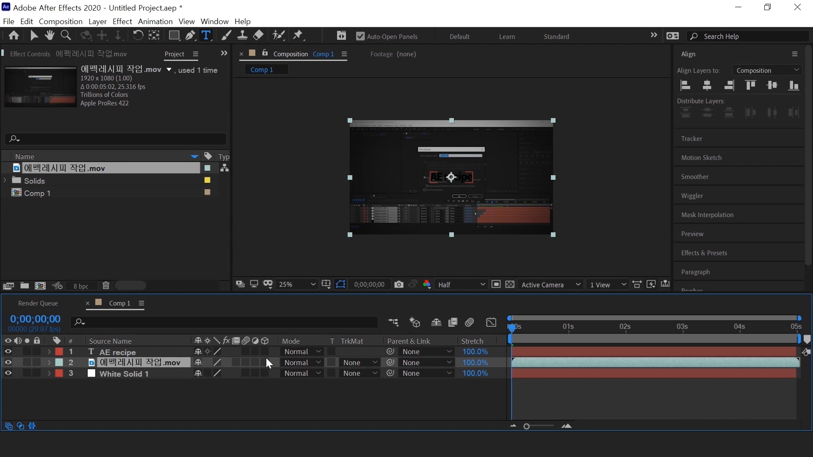Open the Half resolution dropdown
This screenshot has width=813, height=457.
[461, 285]
